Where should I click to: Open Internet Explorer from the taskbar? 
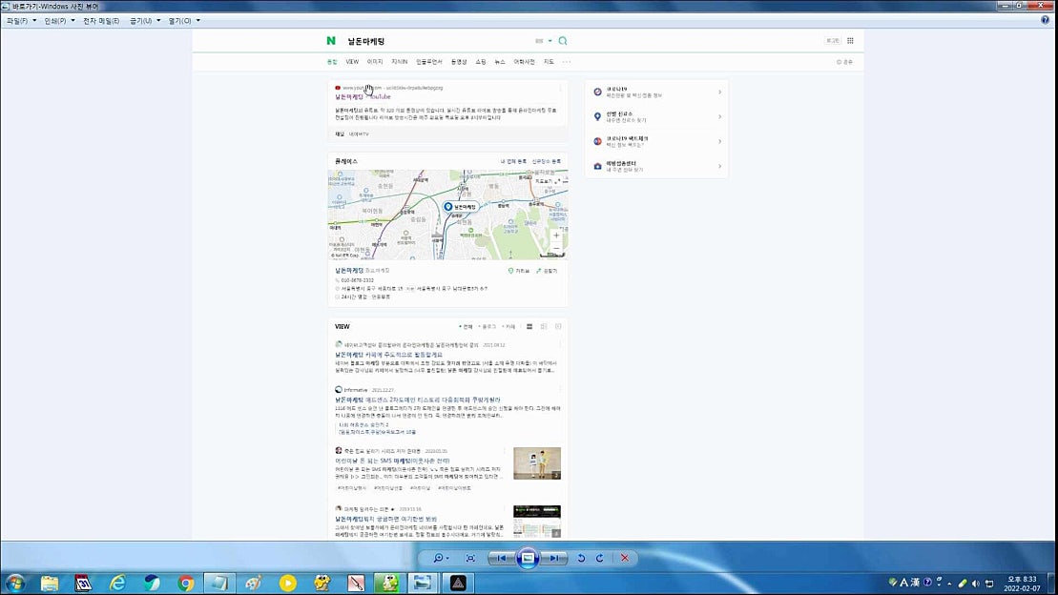tap(118, 583)
